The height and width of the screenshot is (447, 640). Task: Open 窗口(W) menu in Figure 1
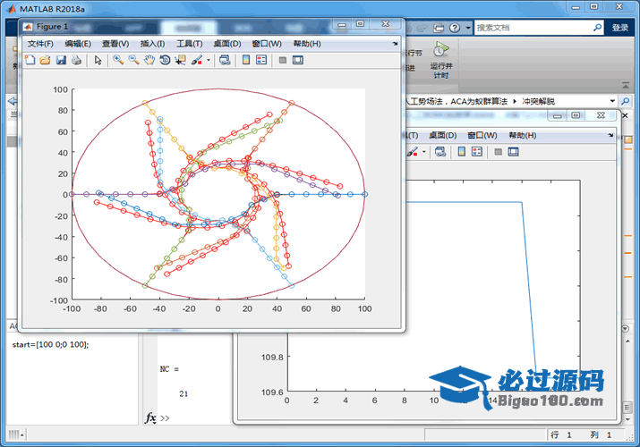pyautogui.click(x=267, y=44)
